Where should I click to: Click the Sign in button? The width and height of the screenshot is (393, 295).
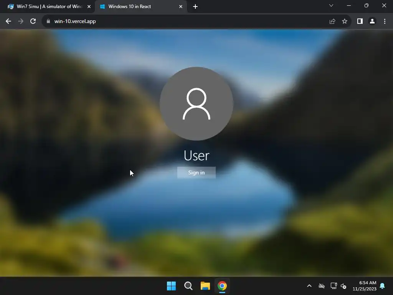pos(196,172)
